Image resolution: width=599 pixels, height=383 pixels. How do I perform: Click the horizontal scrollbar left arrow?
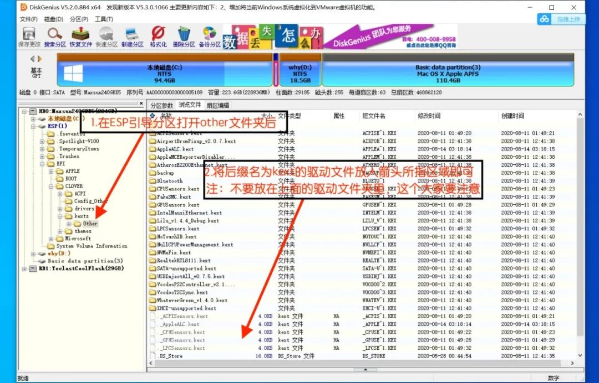click(151, 363)
